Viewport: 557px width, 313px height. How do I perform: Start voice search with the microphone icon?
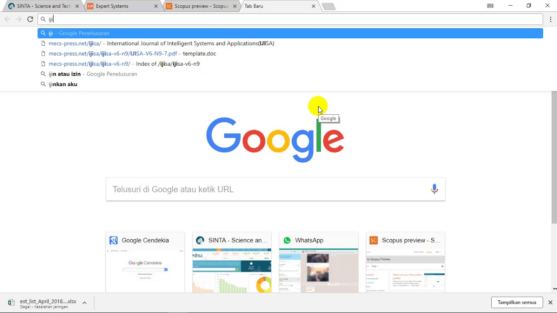tap(434, 189)
